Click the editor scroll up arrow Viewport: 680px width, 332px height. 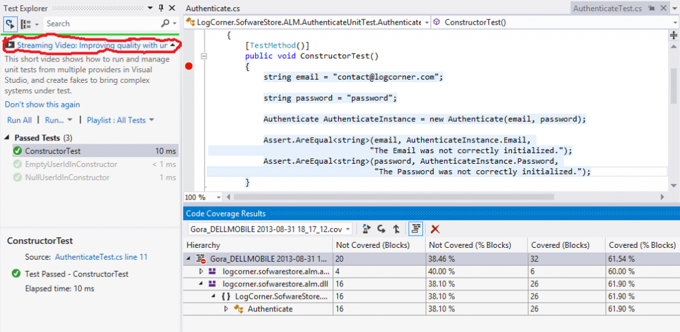pos(674,46)
